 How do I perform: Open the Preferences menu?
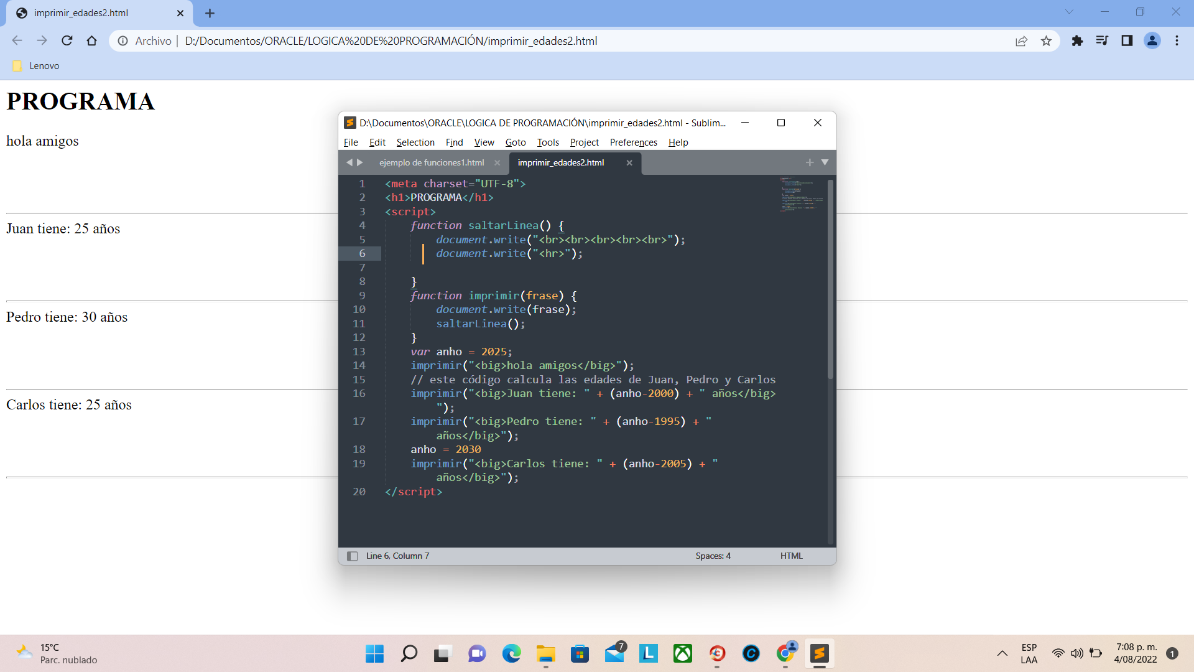click(633, 142)
